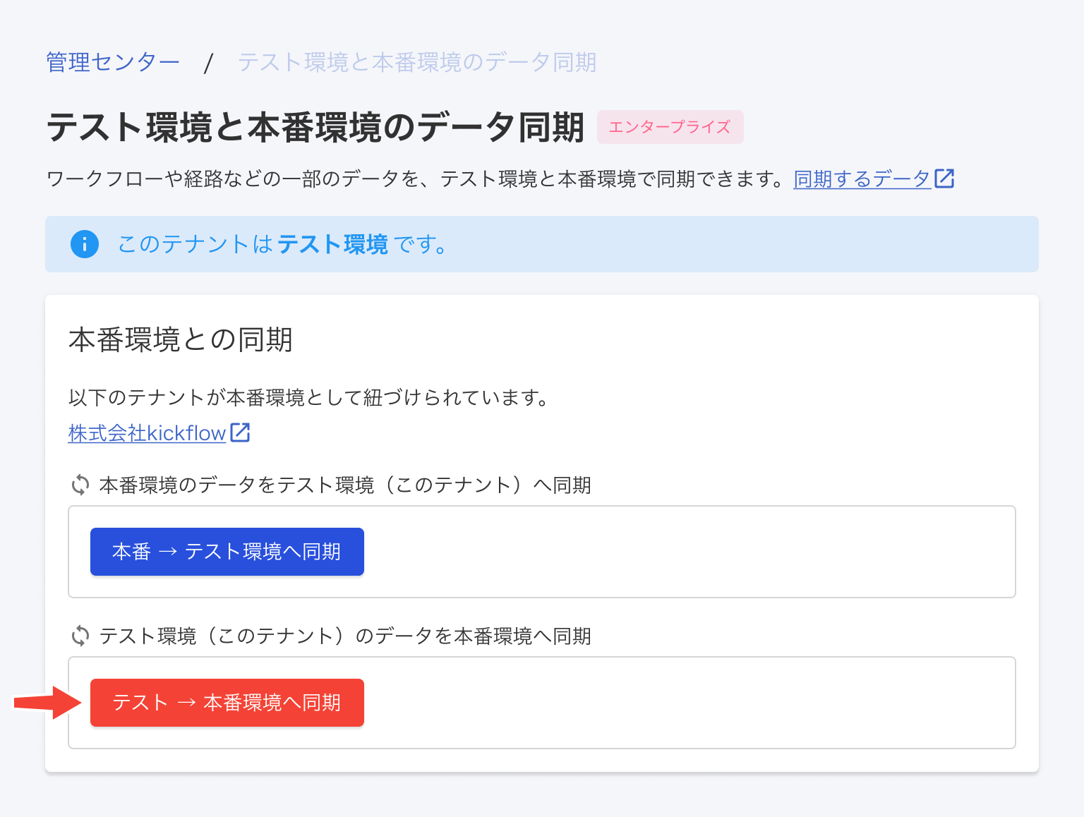
Task: Click the text 以下のテナントが本番環境として紐づけられています。
Action: (x=309, y=397)
